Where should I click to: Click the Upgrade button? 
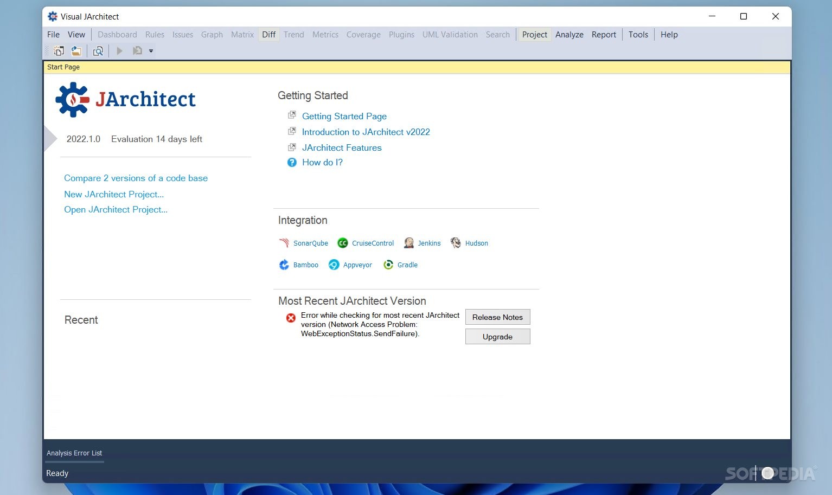(x=497, y=337)
